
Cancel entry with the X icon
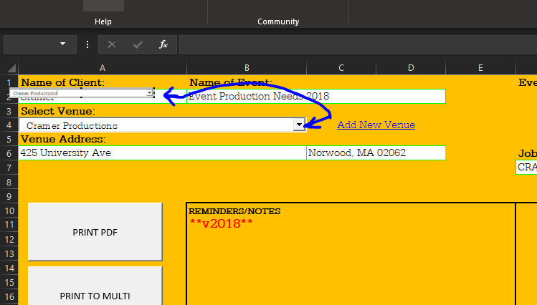pyautogui.click(x=112, y=44)
